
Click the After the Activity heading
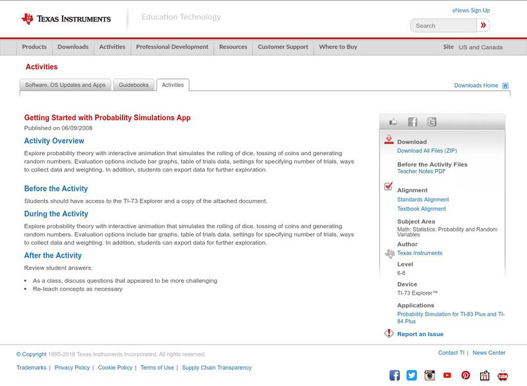tap(53, 255)
